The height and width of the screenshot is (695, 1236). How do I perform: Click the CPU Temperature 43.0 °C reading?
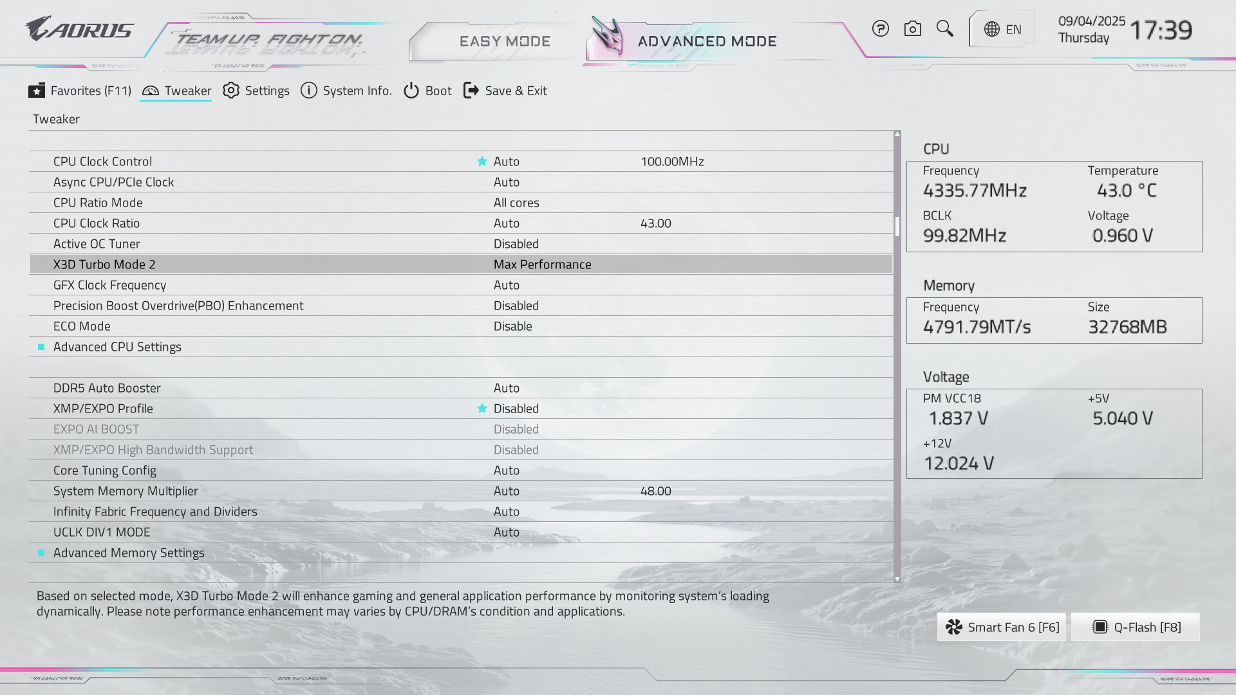pyautogui.click(x=1127, y=190)
